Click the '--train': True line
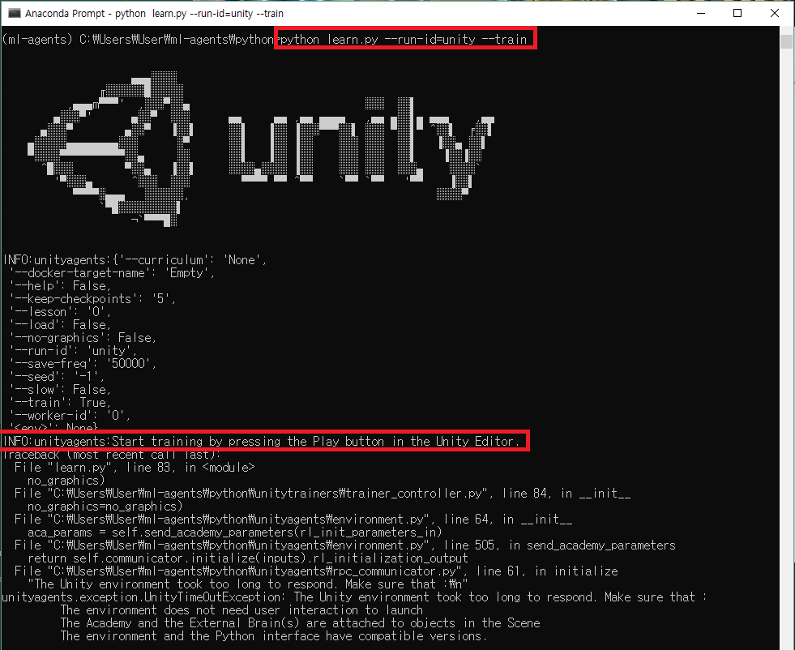This screenshot has width=795, height=650. coord(60,403)
